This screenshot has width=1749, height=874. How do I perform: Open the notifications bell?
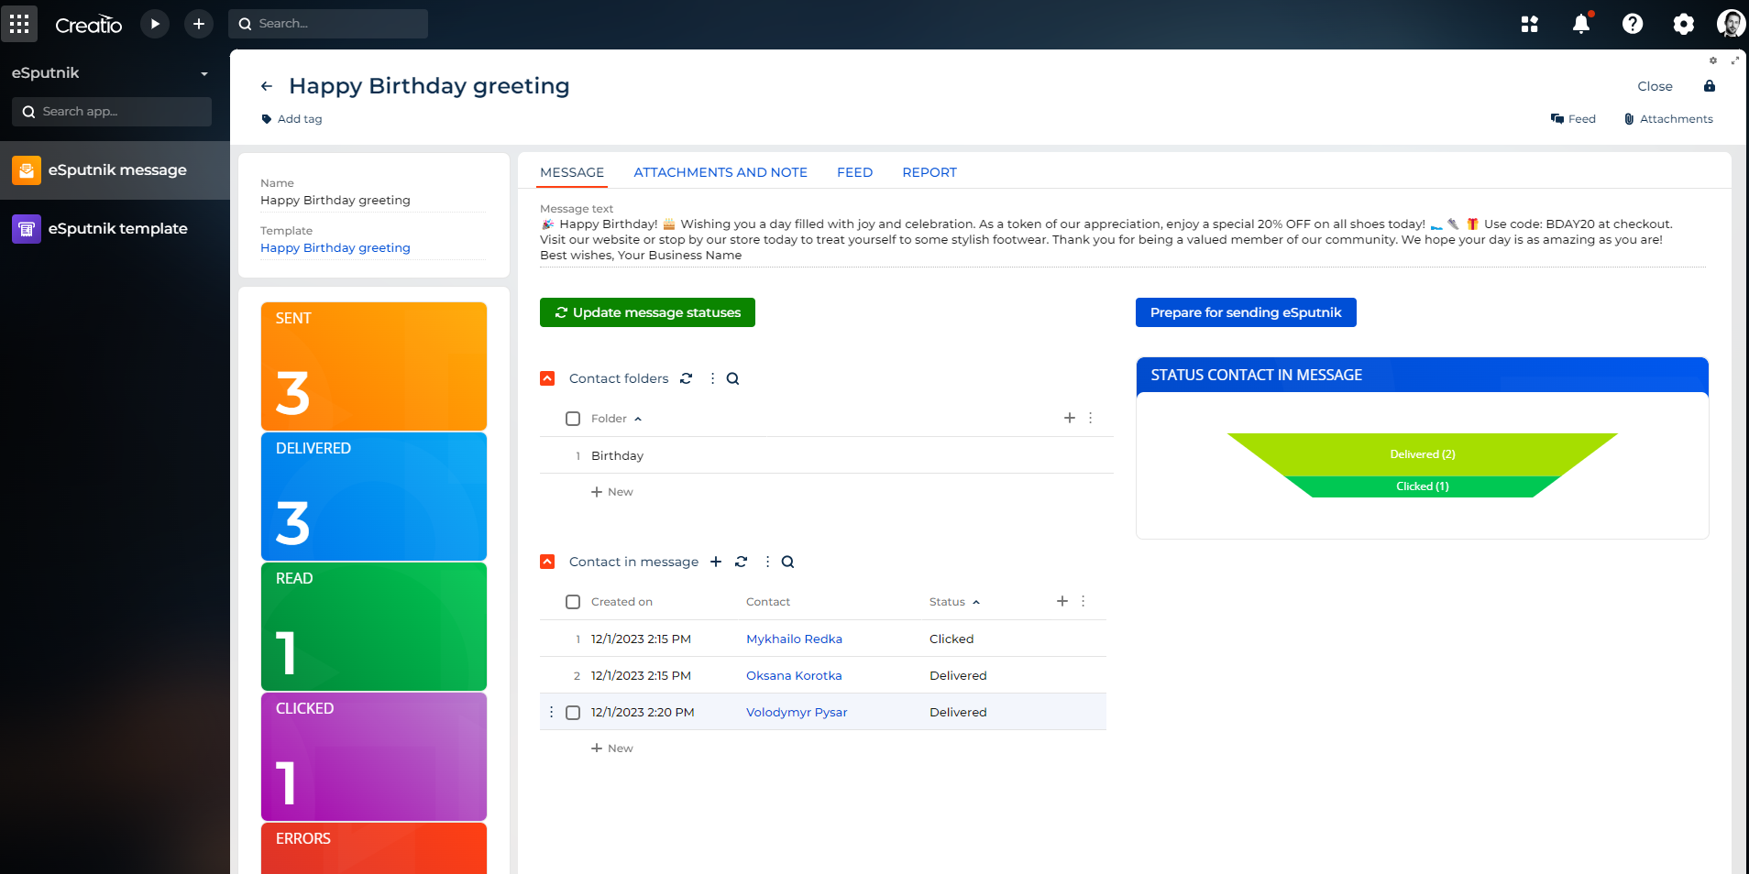(1581, 24)
